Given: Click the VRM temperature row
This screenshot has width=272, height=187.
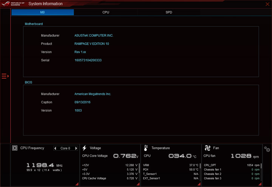Looking at the screenshot, I should pyautogui.click(x=171, y=165).
